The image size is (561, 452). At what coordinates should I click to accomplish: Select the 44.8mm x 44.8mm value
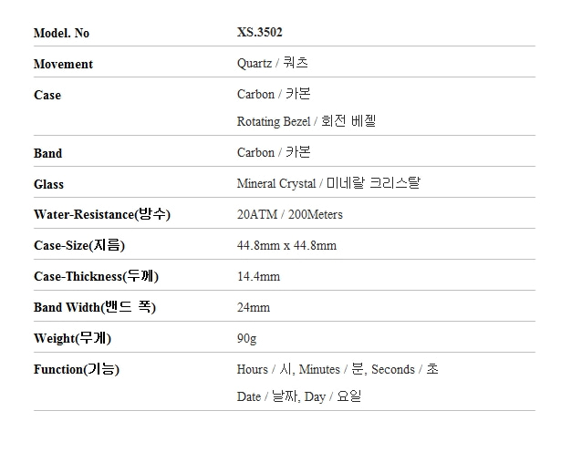286,246
